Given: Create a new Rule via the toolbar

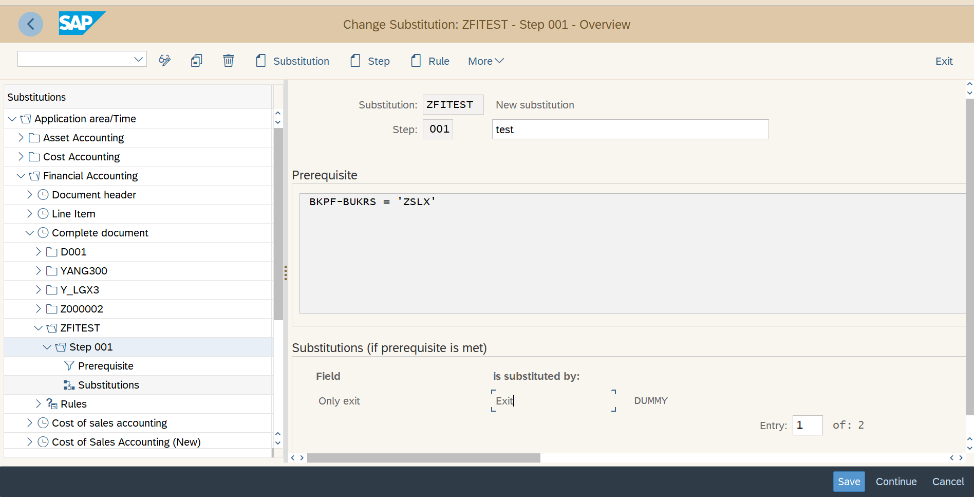Looking at the screenshot, I should click(429, 61).
